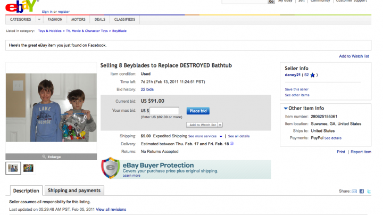
Task: Click the delivery estimate help icon
Action: tap(232, 144)
